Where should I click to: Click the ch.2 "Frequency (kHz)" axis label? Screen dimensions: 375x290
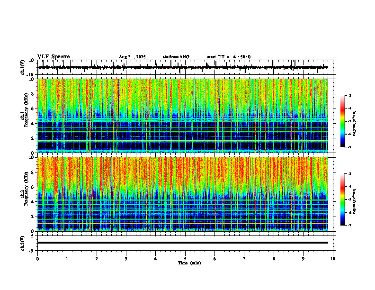pos(26,188)
